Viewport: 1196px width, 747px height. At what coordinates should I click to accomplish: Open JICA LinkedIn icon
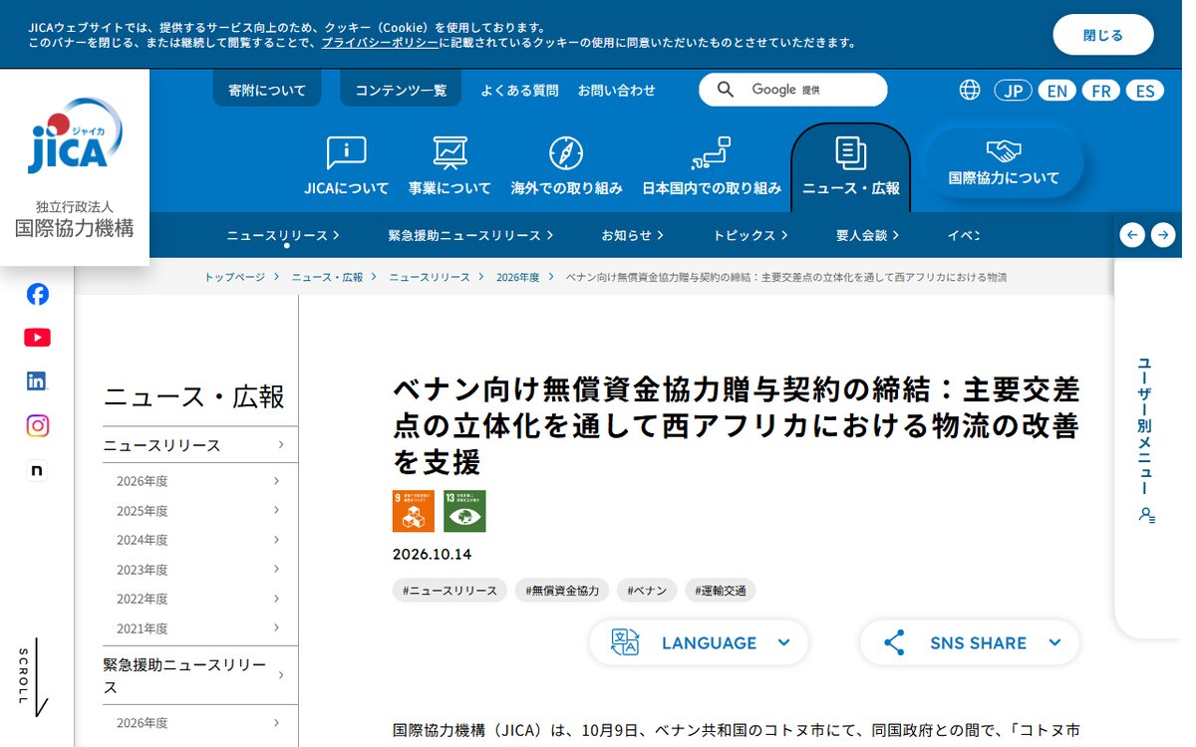pyautogui.click(x=37, y=380)
